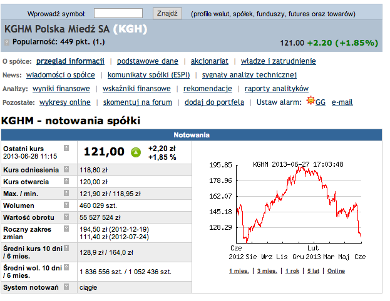Open the przegląd informacji tab
Image resolution: width=390 pixels, height=301 pixels.
click(70, 61)
